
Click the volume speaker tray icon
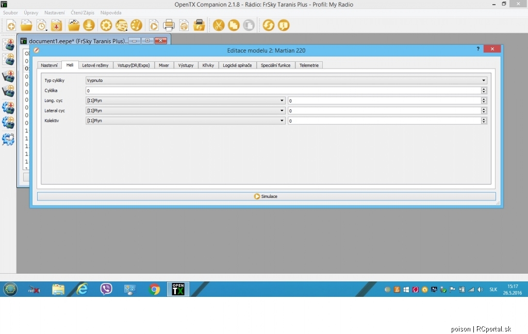[x=480, y=290]
